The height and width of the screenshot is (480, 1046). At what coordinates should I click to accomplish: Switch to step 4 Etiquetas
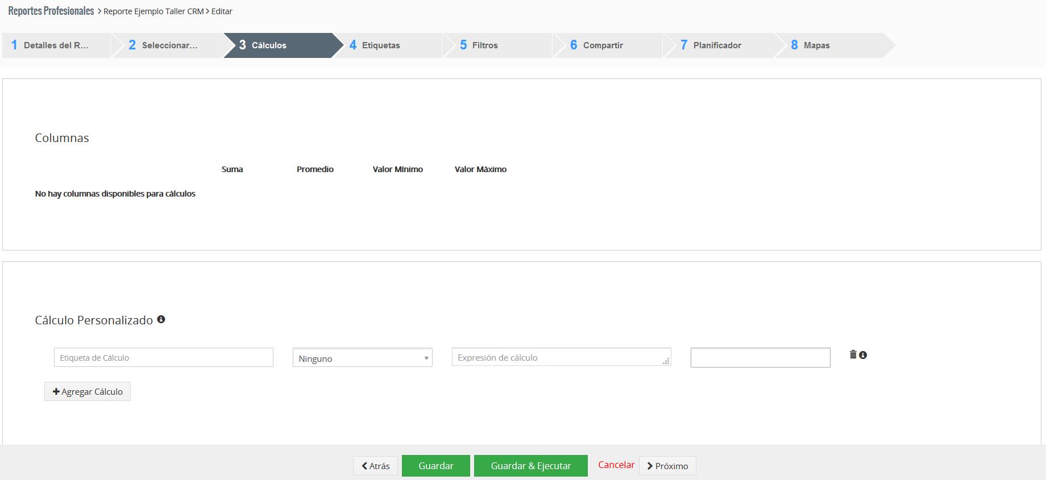(x=380, y=45)
